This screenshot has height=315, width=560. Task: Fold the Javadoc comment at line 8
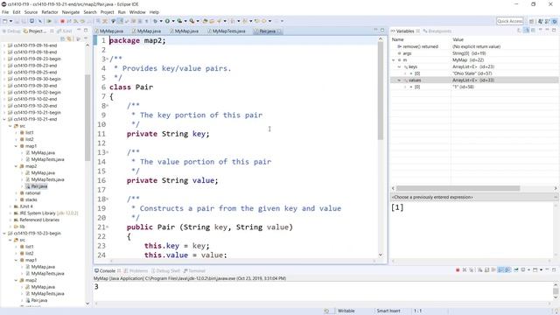[x=107, y=106]
